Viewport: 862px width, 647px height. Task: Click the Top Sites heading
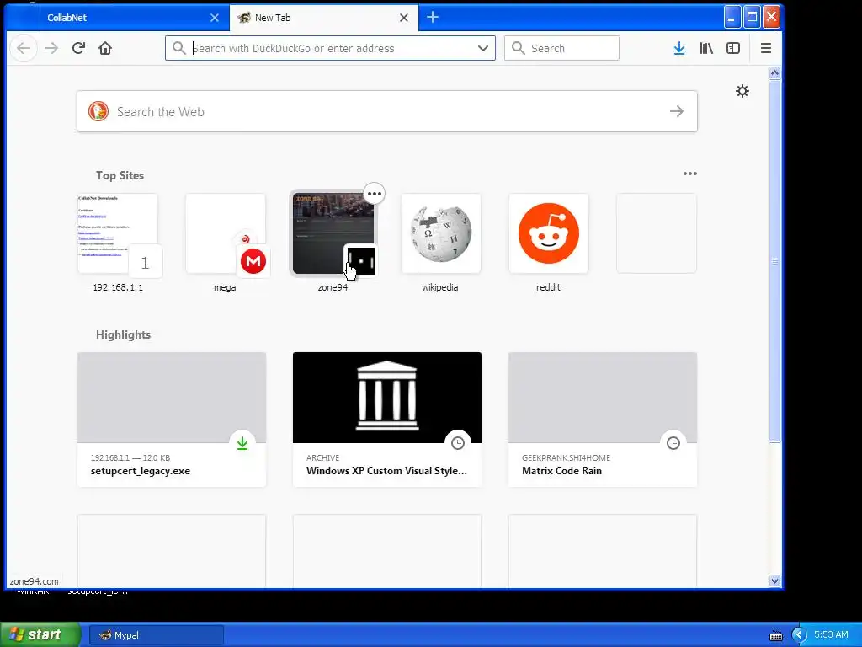pos(120,175)
